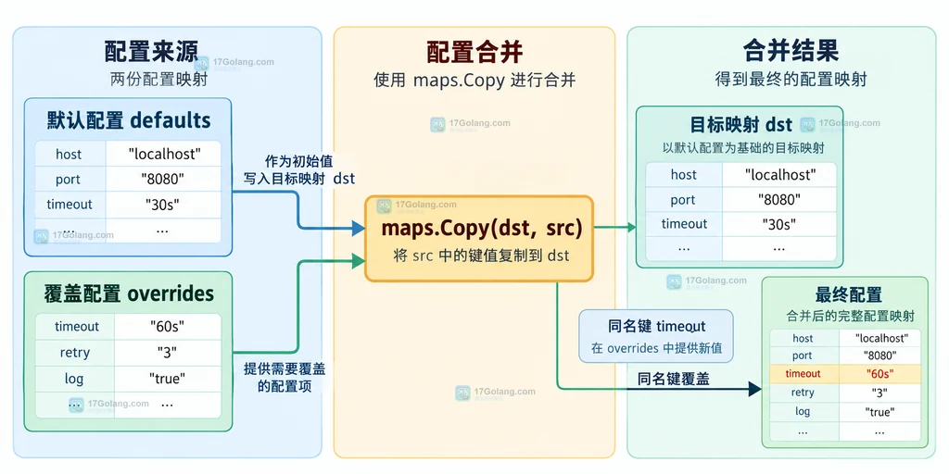The height and width of the screenshot is (474, 949).
Task: Click the 目标映射 dst table title
Action: click(x=741, y=125)
